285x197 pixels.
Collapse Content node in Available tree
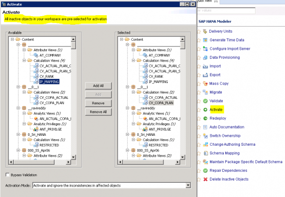pos(12,39)
